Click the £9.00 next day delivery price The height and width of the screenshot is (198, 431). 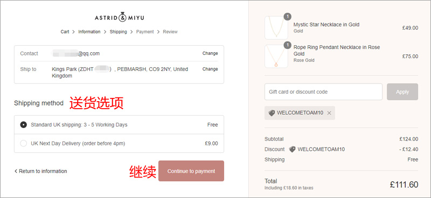click(211, 143)
